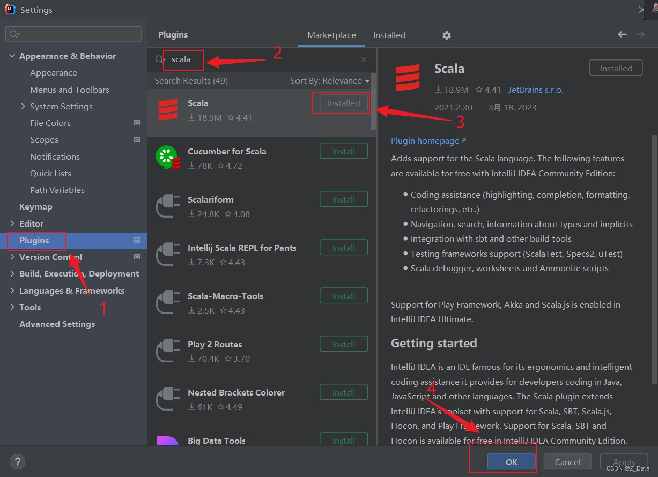Open help with the question mark button
Image resolution: width=658 pixels, height=477 pixels.
click(17, 461)
